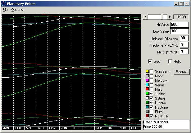Enable the Helio checkbox

click(170, 61)
